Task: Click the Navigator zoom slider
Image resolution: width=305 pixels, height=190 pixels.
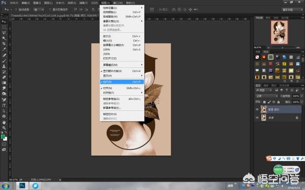Action: 283,48
